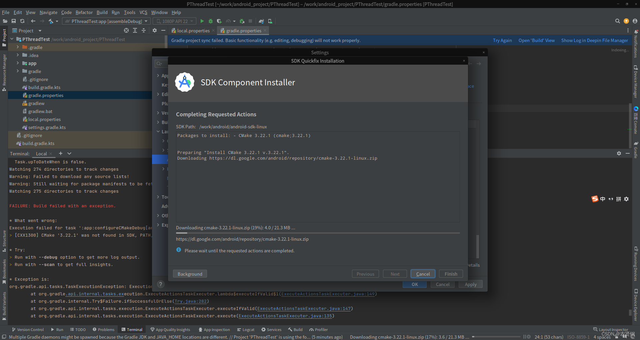Click Collapse All in Project panel
Image resolution: width=640 pixels, height=340 pixels.
click(144, 30)
